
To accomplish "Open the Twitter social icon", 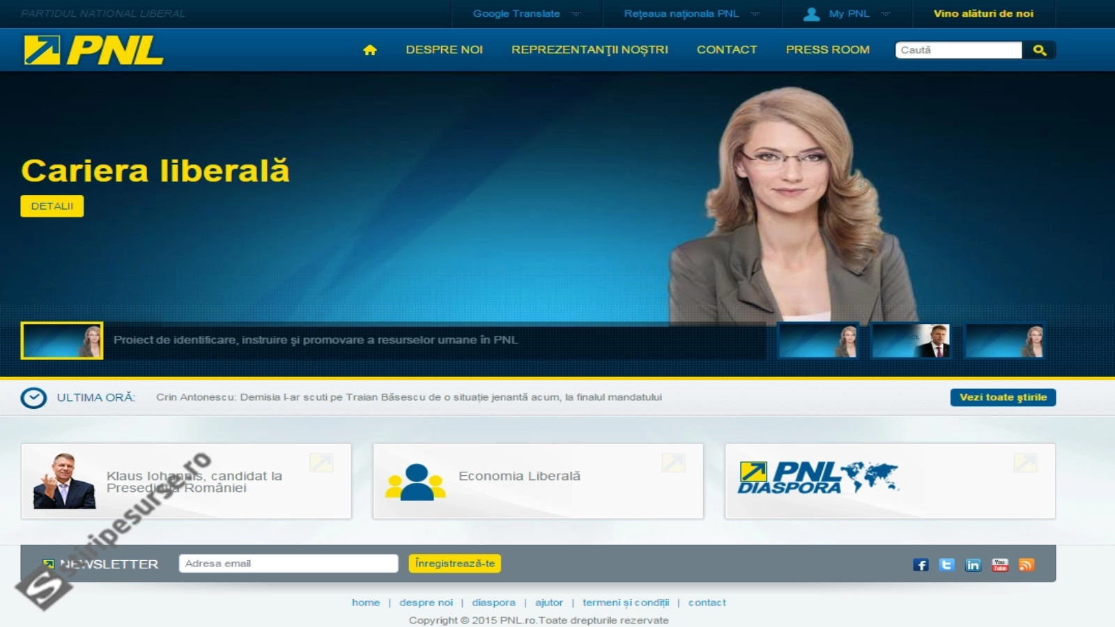I will pyautogui.click(x=946, y=565).
